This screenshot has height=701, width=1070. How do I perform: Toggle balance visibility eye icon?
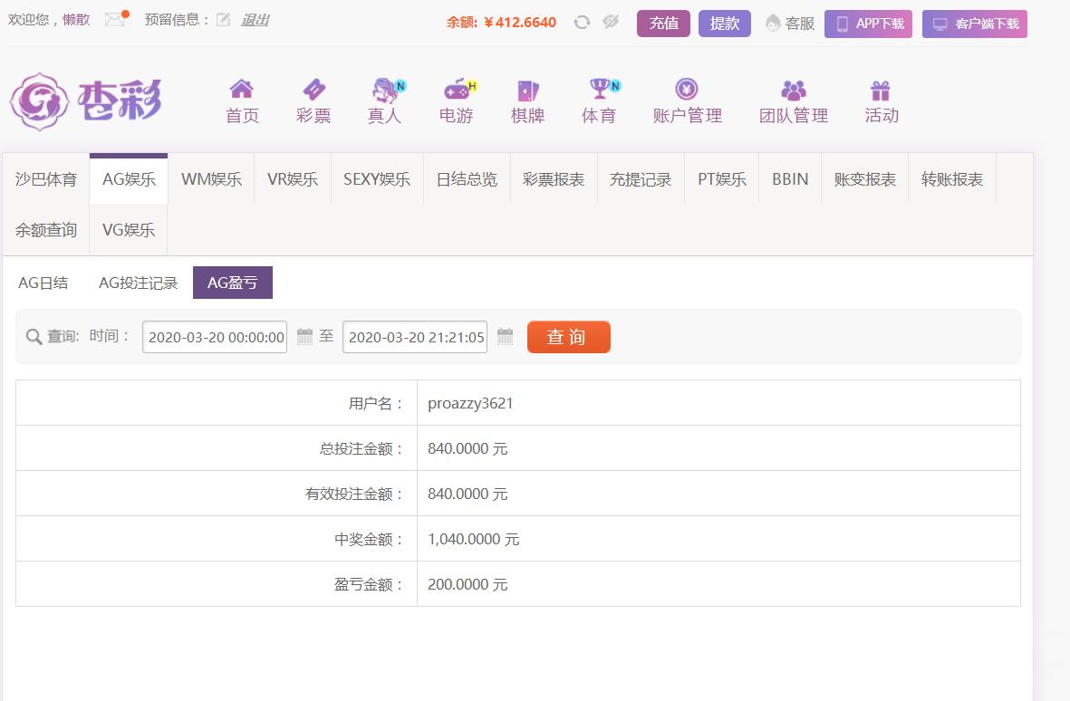click(x=611, y=22)
